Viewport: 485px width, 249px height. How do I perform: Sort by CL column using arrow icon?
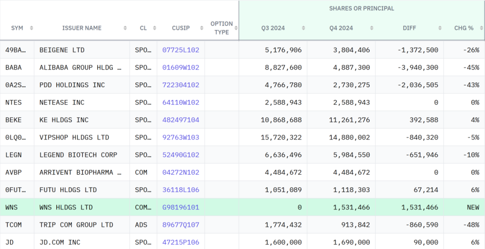(x=154, y=28)
